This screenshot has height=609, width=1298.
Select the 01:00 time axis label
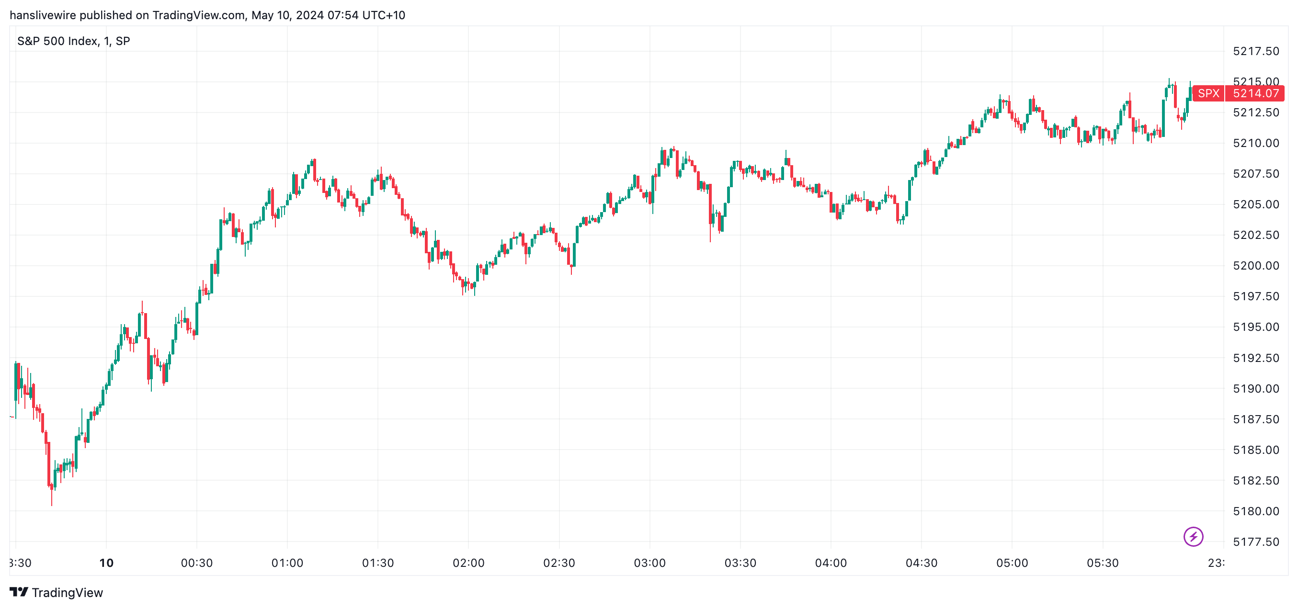(x=287, y=563)
